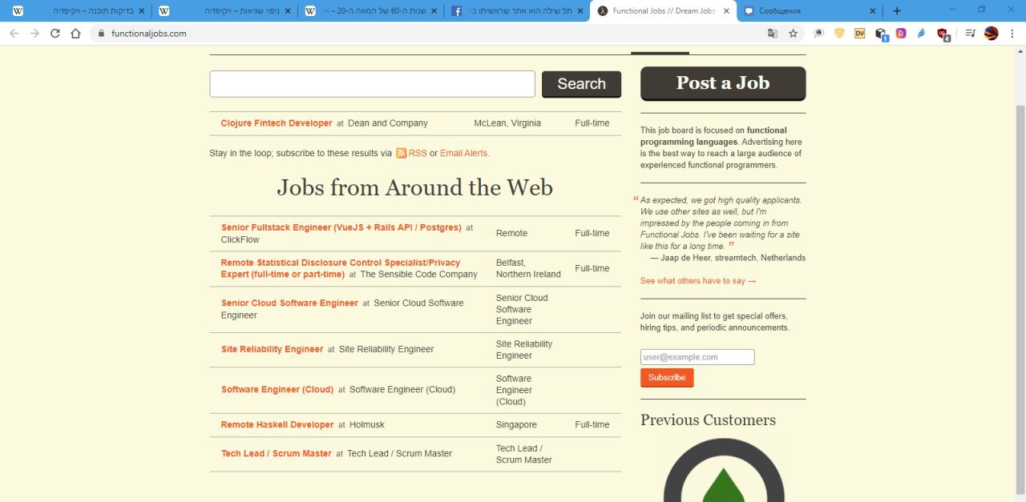This screenshot has width=1026, height=502.
Task: Open the black cube extension with badge 1
Action: pos(881,34)
